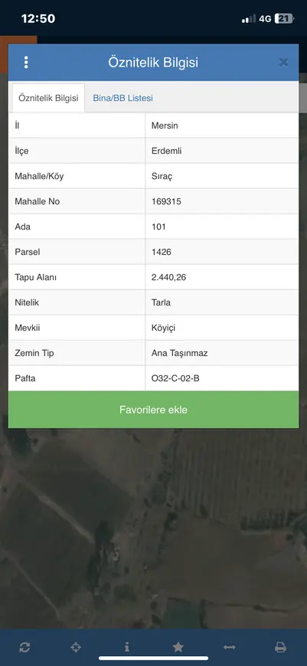The width and height of the screenshot is (307, 666).
Task: Open the three-dot options menu
Action: point(26,63)
